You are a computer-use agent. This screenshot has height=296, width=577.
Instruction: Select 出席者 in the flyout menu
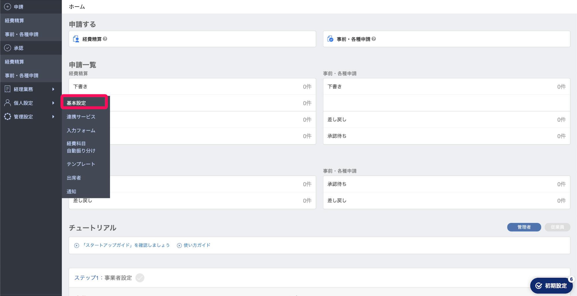[86, 178]
